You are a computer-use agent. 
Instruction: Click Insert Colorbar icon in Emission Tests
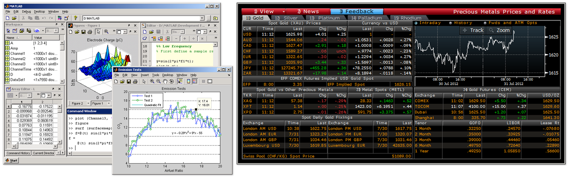tap(189, 81)
